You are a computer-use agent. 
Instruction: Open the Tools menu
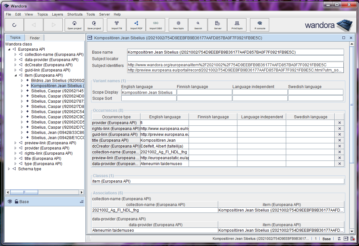[90, 14]
